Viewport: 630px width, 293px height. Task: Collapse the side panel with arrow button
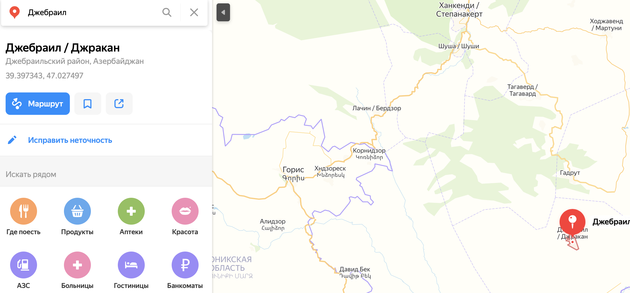(223, 12)
